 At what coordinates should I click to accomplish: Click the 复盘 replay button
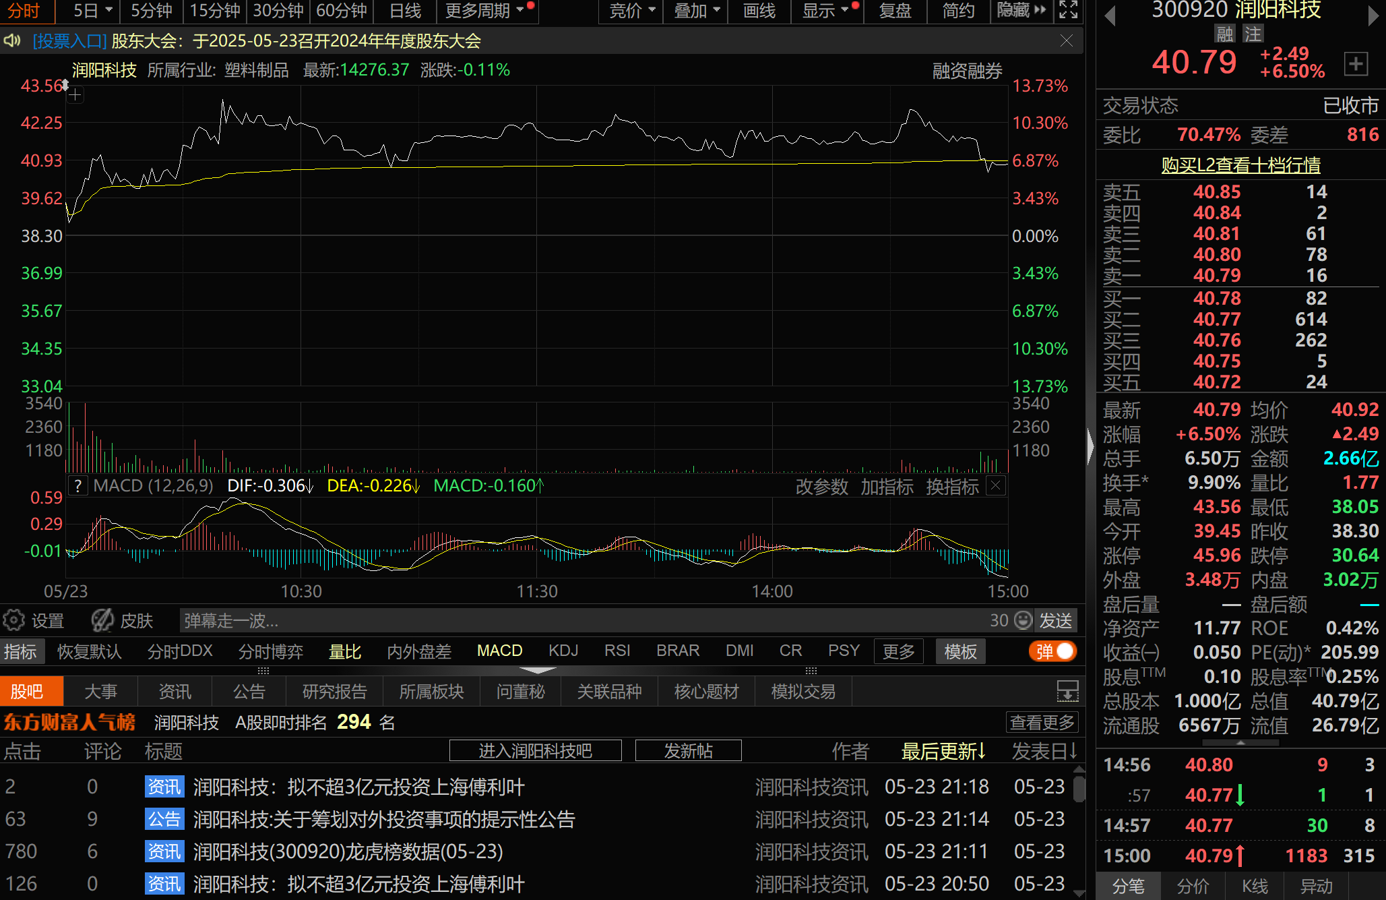[x=895, y=11]
